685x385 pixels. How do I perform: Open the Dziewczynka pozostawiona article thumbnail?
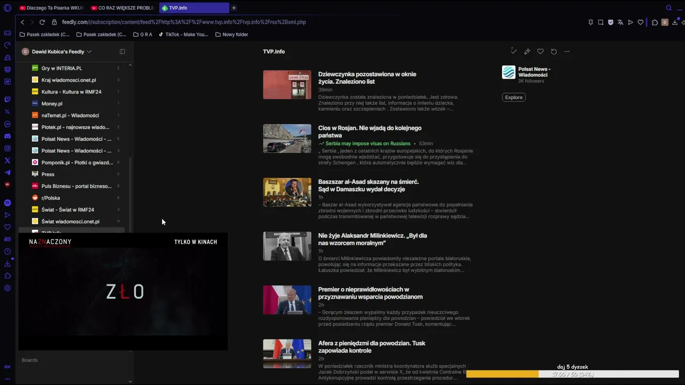coord(287,84)
